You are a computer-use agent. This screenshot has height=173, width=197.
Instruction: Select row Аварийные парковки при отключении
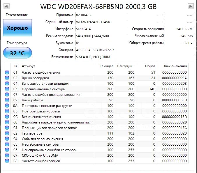(x=96, y=122)
